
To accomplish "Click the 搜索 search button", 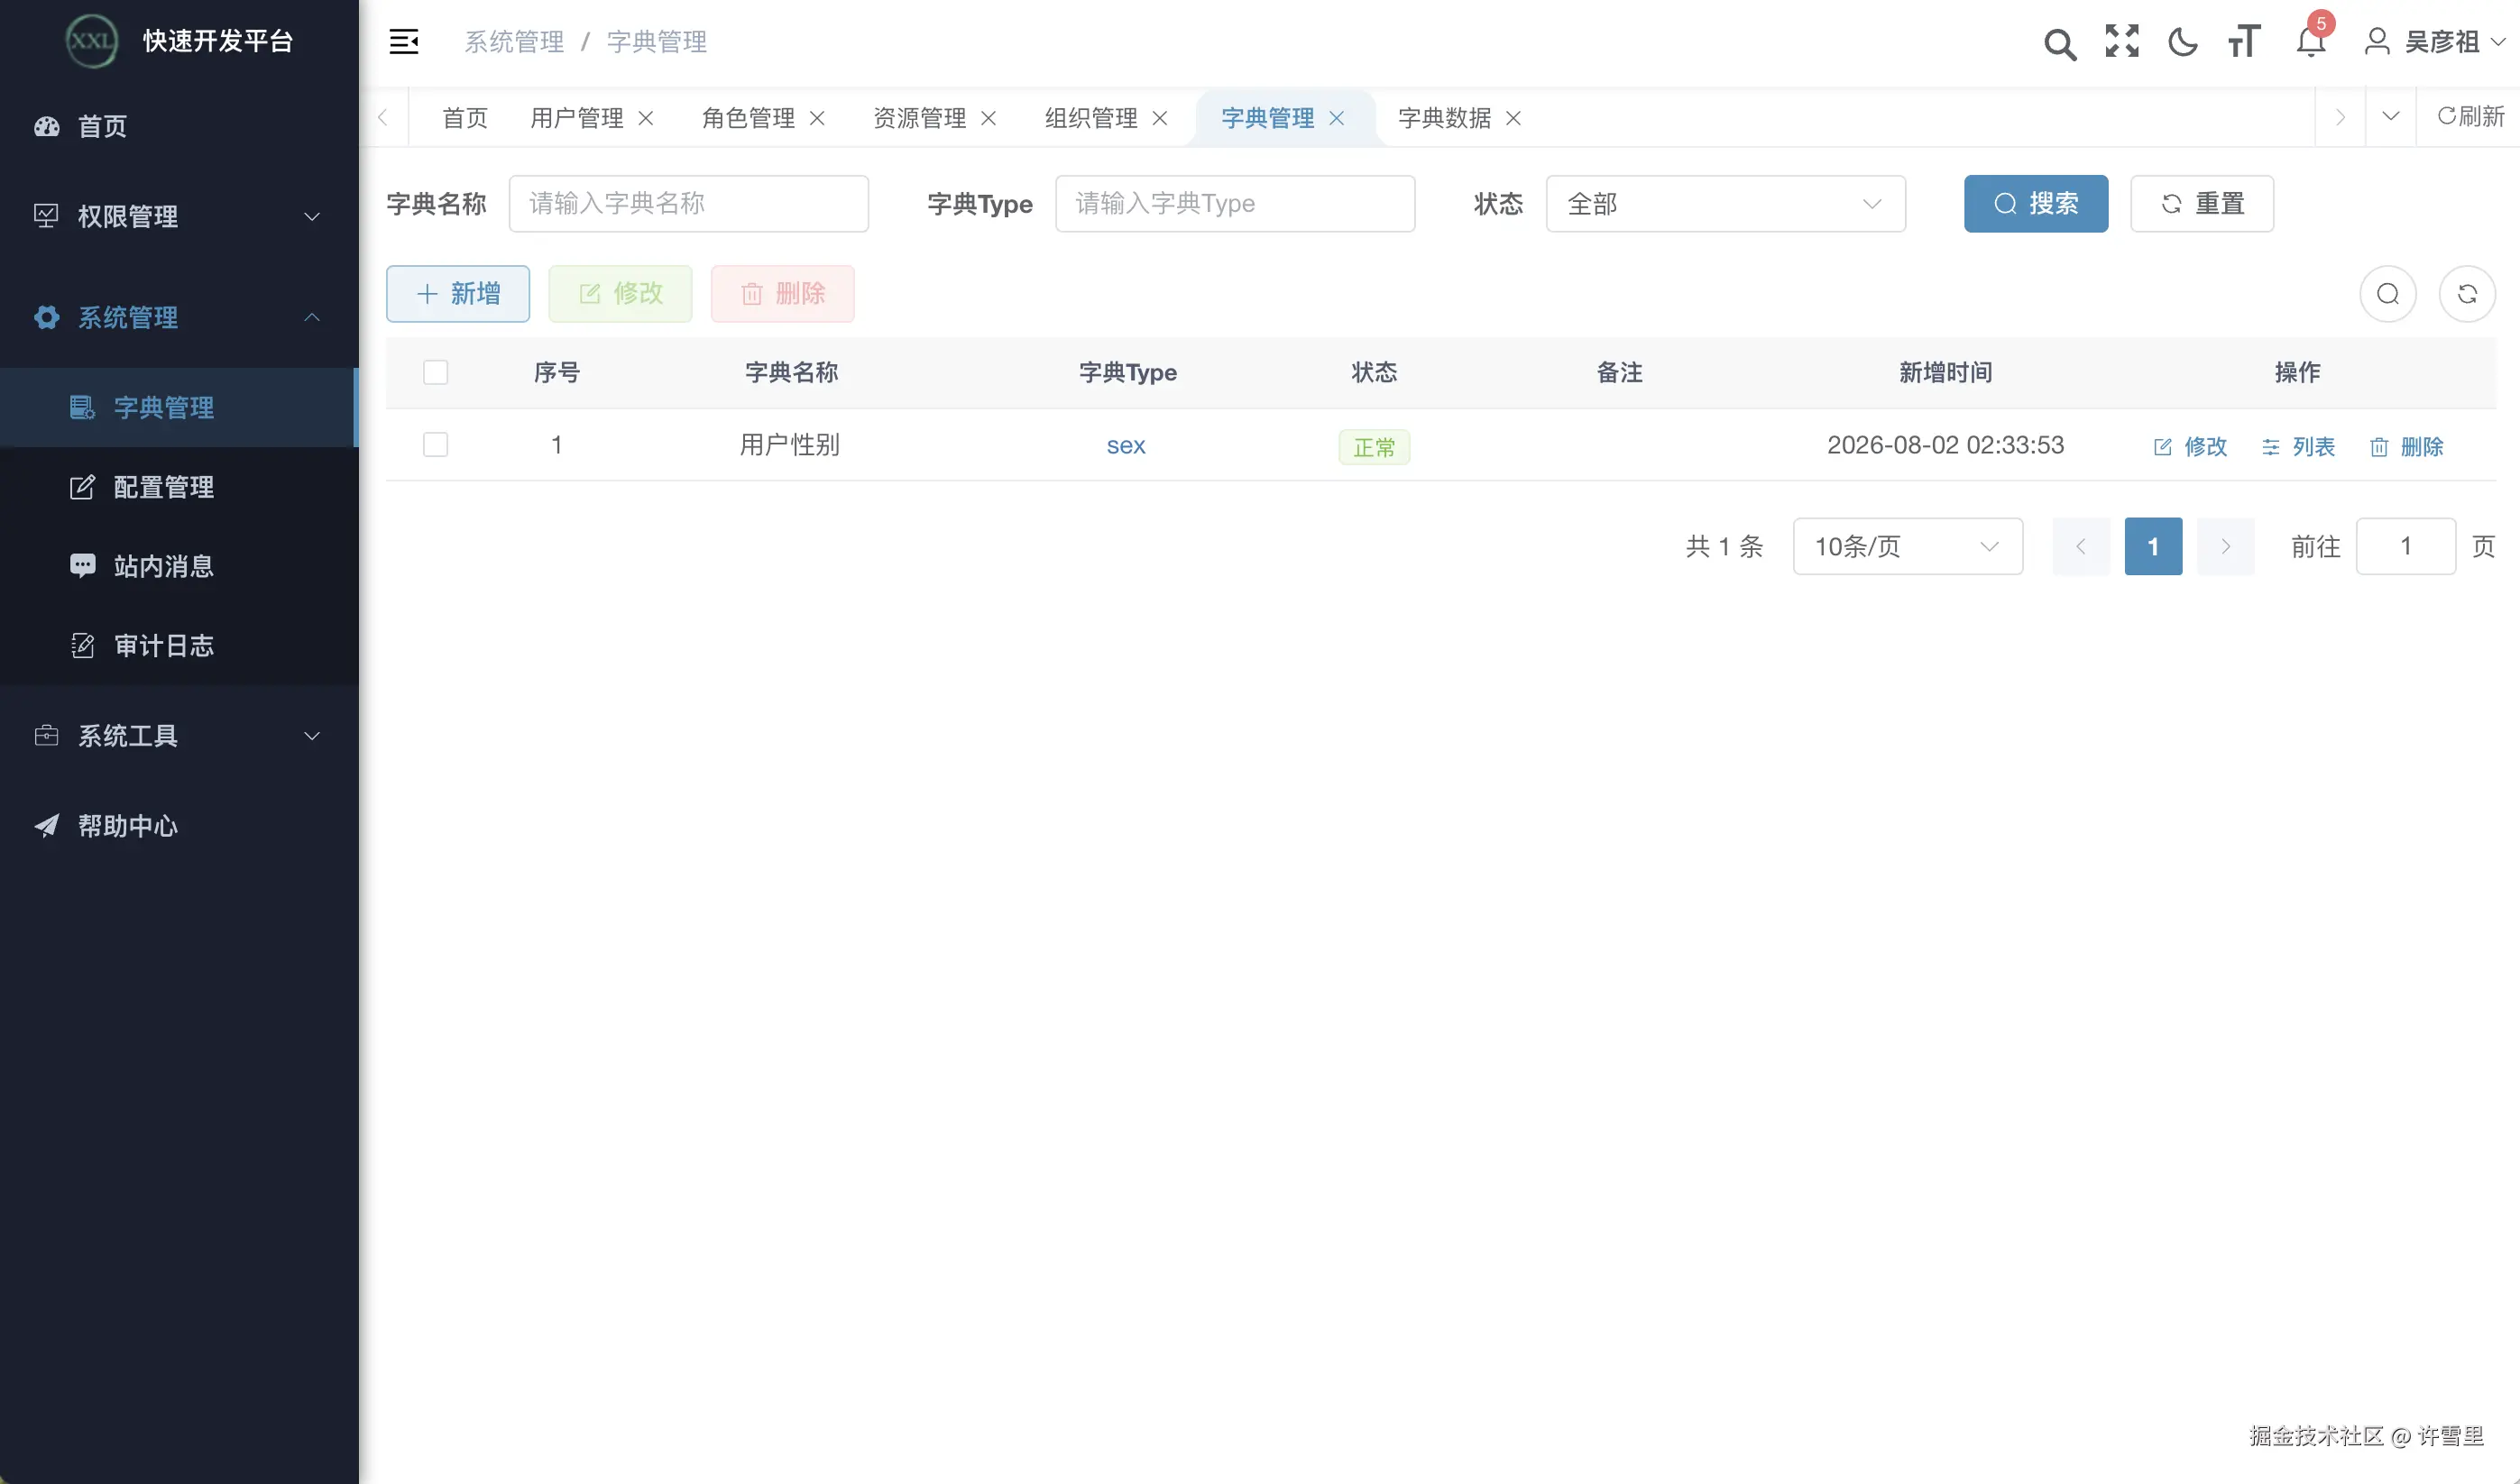I will pyautogui.click(x=2036, y=204).
